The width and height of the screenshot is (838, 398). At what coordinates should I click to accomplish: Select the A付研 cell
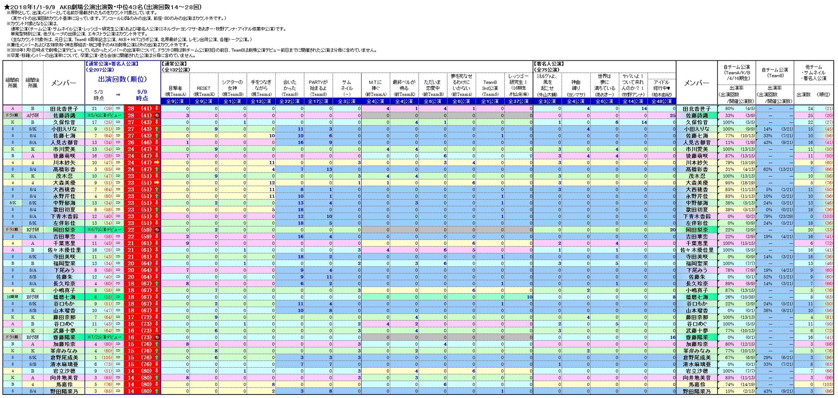[33, 115]
